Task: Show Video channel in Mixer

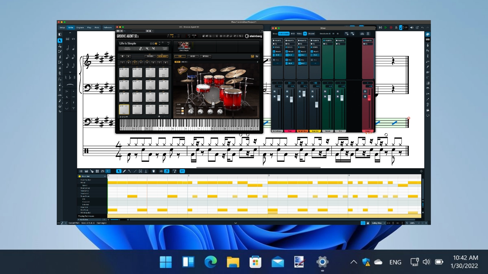Action: coord(299,33)
